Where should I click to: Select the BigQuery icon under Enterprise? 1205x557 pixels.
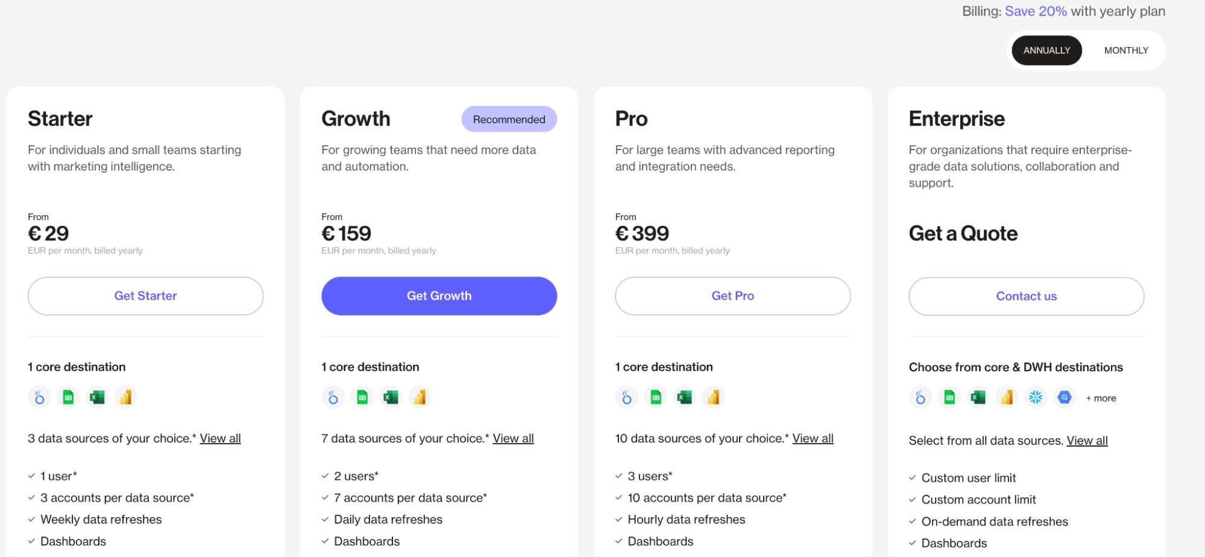[x=1065, y=397]
